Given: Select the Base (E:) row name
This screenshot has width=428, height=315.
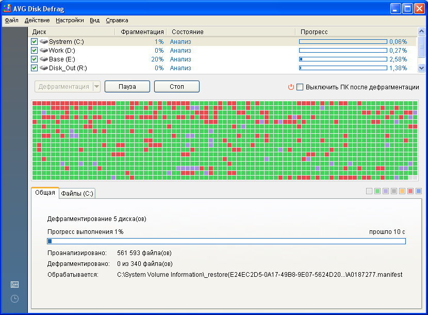Looking at the screenshot, I should (62, 59).
